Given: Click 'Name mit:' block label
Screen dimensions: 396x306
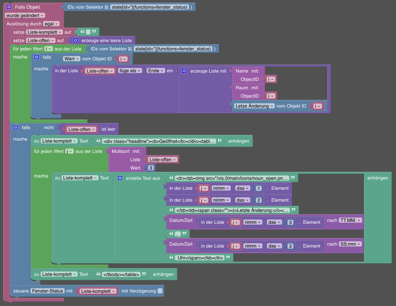Looking at the screenshot, I should [248, 71].
